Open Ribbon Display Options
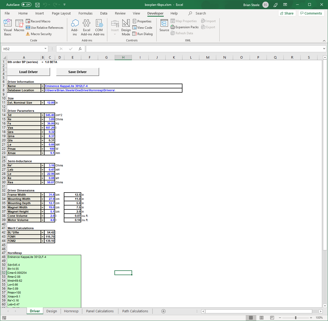 click(285, 5)
